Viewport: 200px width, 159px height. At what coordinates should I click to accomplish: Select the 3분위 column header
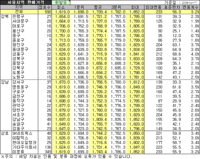pos(116,7)
